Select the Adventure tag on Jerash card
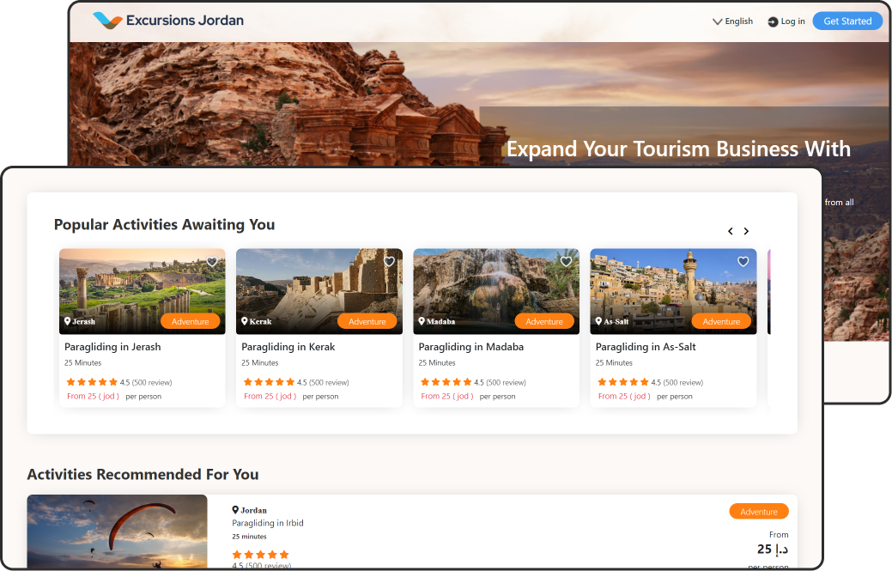Viewport: 892px width, 571px height. pos(190,321)
